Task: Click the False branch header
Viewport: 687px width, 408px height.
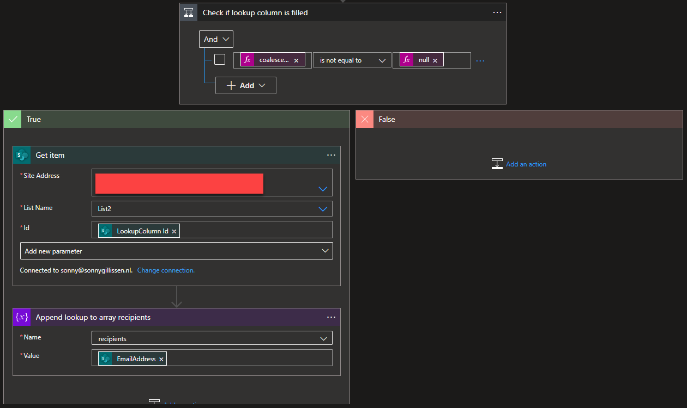Action: pos(519,119)
